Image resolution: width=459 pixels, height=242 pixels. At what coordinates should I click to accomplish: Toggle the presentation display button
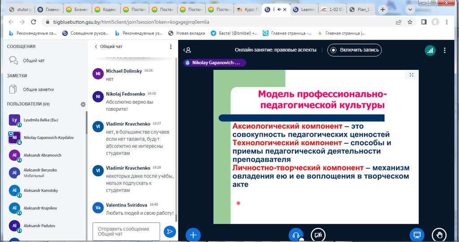416,234
